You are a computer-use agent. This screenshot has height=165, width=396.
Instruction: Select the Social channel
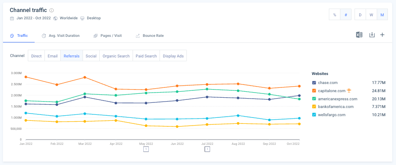tap(91, 56)
